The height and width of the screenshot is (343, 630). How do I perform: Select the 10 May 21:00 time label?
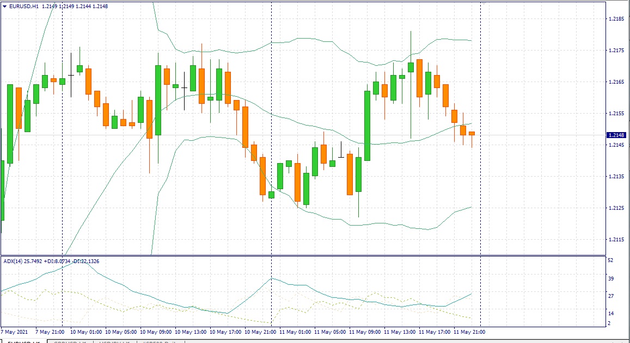coord(261,332)
